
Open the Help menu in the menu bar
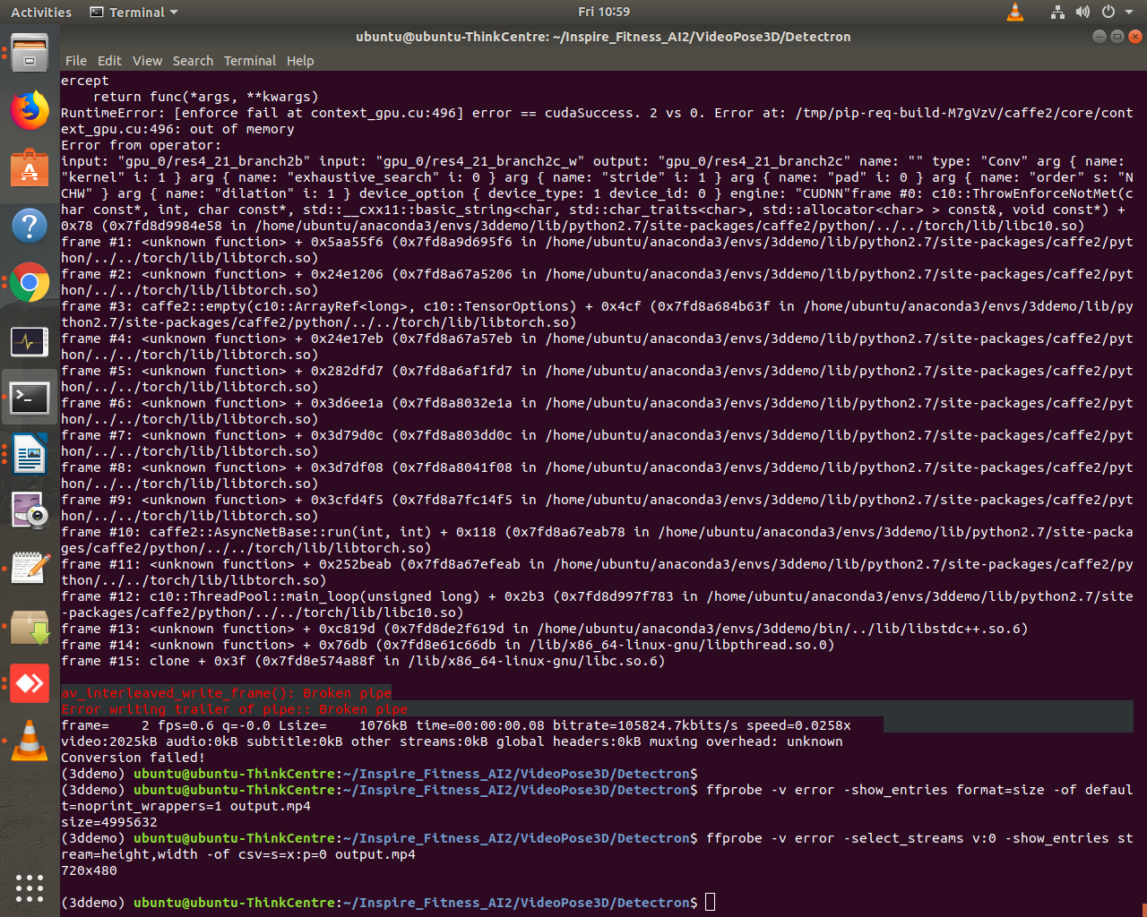(x=300, y=61)
